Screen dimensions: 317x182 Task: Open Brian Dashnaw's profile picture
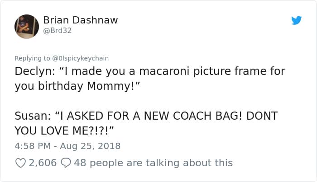coord(27,26)
